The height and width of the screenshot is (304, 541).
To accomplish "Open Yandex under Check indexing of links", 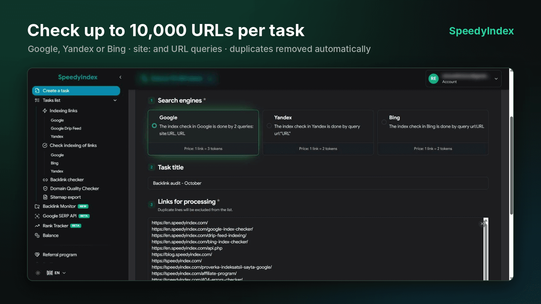I will point(57,171).
